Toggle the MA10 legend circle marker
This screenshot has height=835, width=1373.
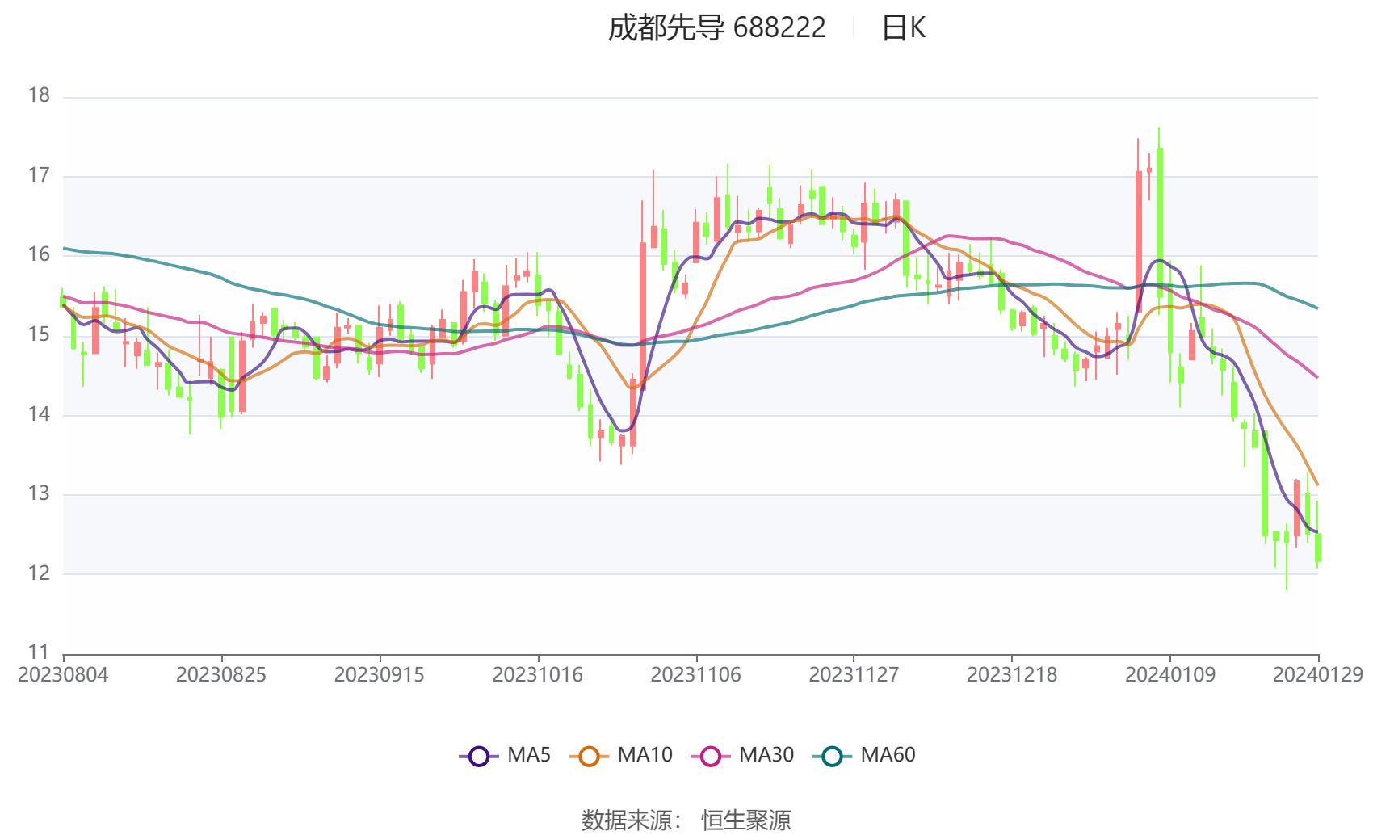589,757
